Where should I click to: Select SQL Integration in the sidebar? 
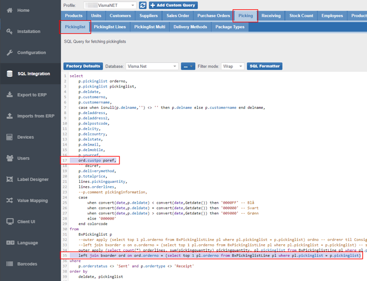30,74
